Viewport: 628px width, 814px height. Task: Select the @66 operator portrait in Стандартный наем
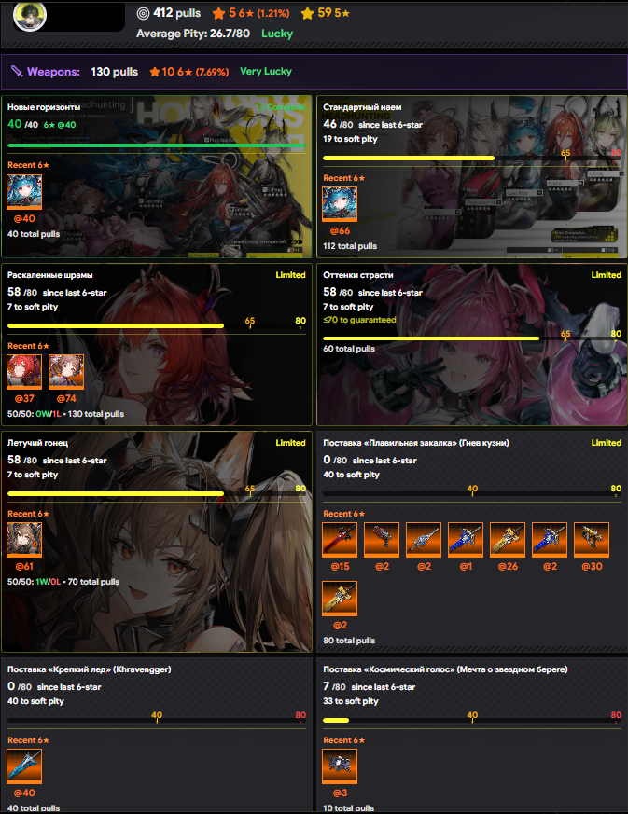340,204
